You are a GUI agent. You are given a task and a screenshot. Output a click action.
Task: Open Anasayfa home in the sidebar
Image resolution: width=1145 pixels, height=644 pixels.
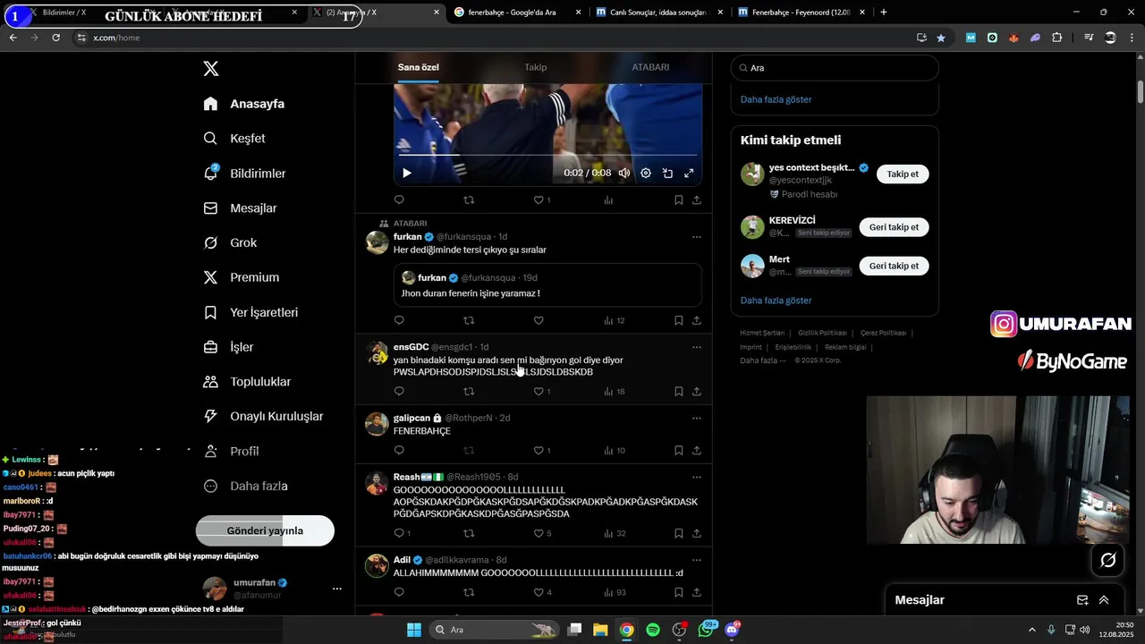244,104
